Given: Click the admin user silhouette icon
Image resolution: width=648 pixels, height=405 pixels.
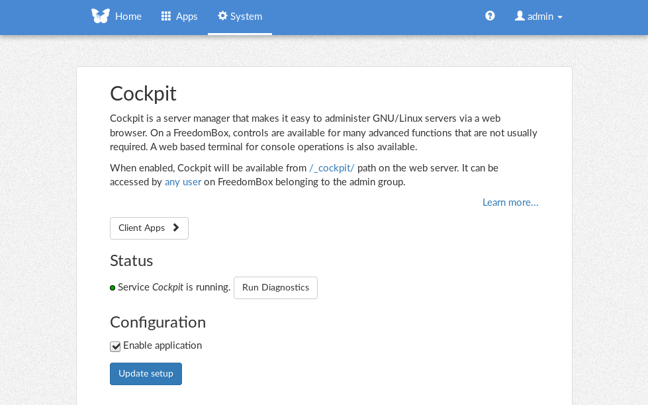Looking at the screenshot, I should click(x=520, y=16).
